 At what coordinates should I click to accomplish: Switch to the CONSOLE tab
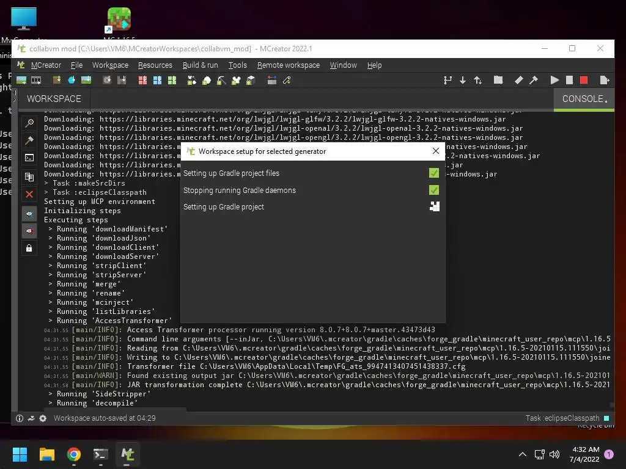click(x=584, y=99)
